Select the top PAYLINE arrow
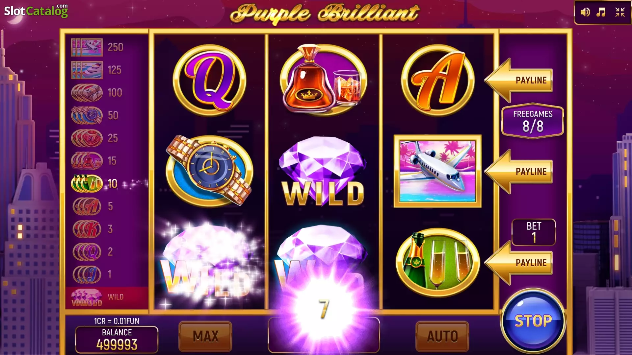This screenshot has height=355, width=632. point(519,80)
